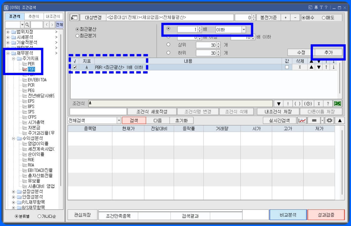Viewport: 351px width, 226px height.
Task: Toggle checkbox for condition A row
Action: click(x=75, y=67)
